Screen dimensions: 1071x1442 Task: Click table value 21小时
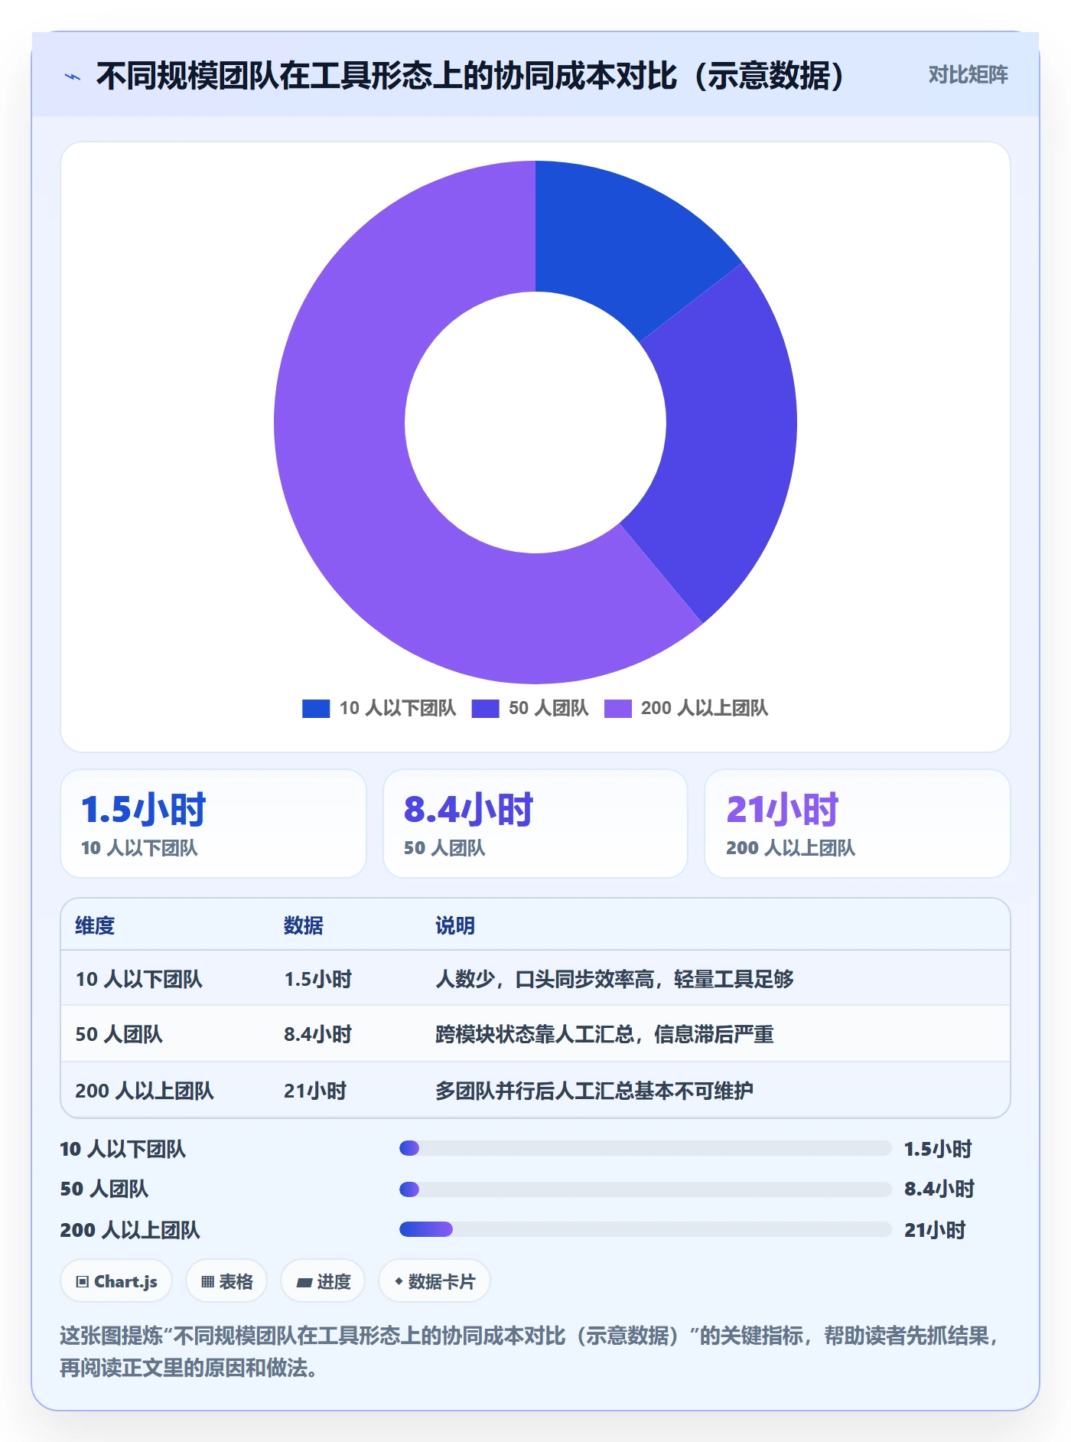coord(315,1091)
